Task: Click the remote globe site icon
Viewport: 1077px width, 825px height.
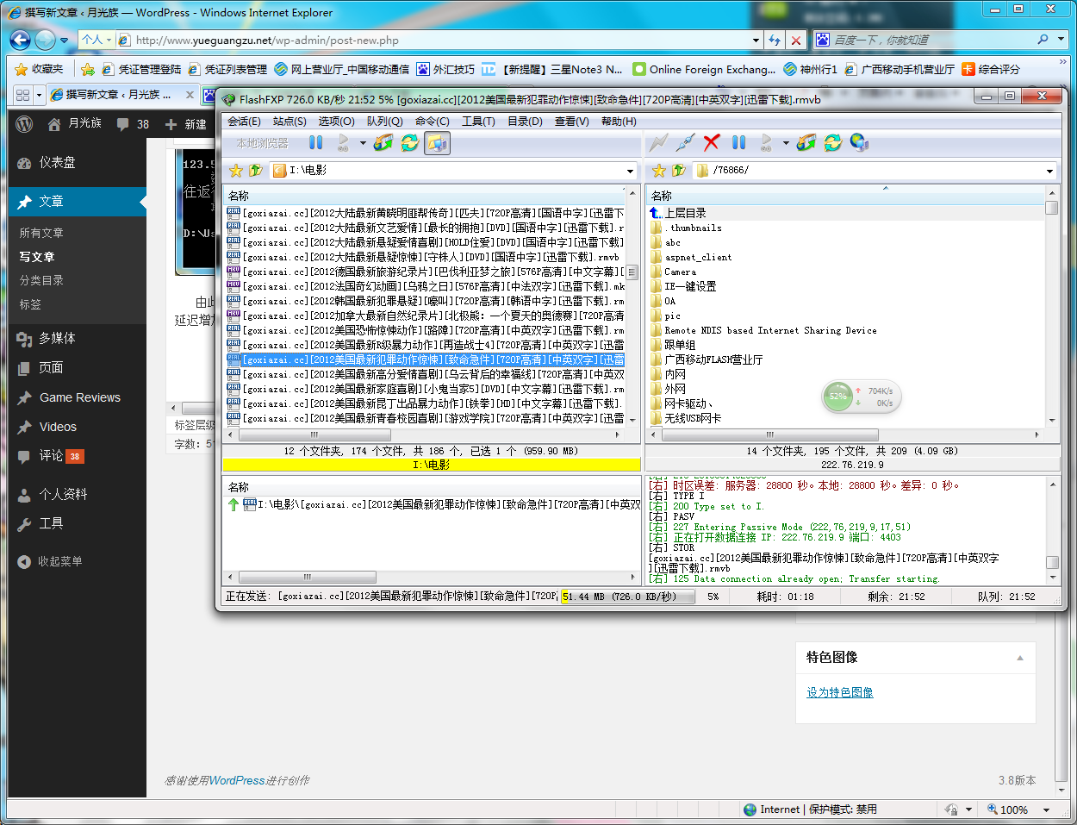Action: (x=859, y=142)
